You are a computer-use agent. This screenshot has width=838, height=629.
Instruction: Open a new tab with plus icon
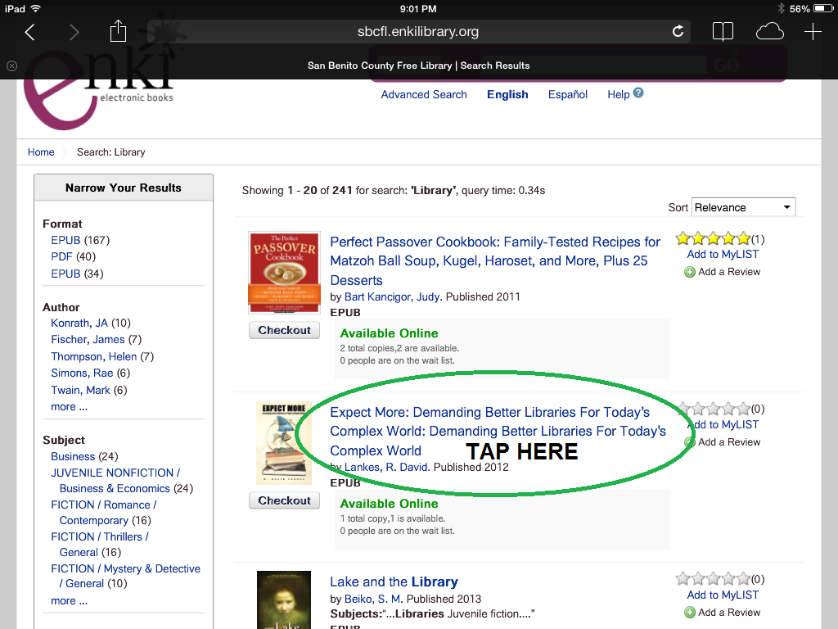click(x=813, y=32)
